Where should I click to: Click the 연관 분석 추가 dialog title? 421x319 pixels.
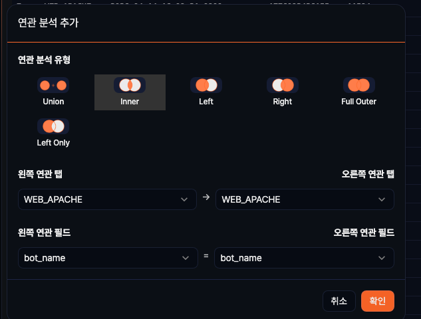click(49, 23)
